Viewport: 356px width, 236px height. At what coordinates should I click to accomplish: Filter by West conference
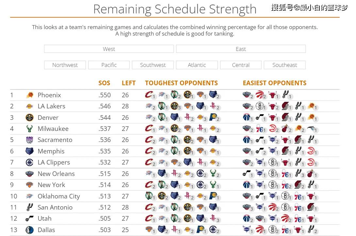click(x=109, y=49)
